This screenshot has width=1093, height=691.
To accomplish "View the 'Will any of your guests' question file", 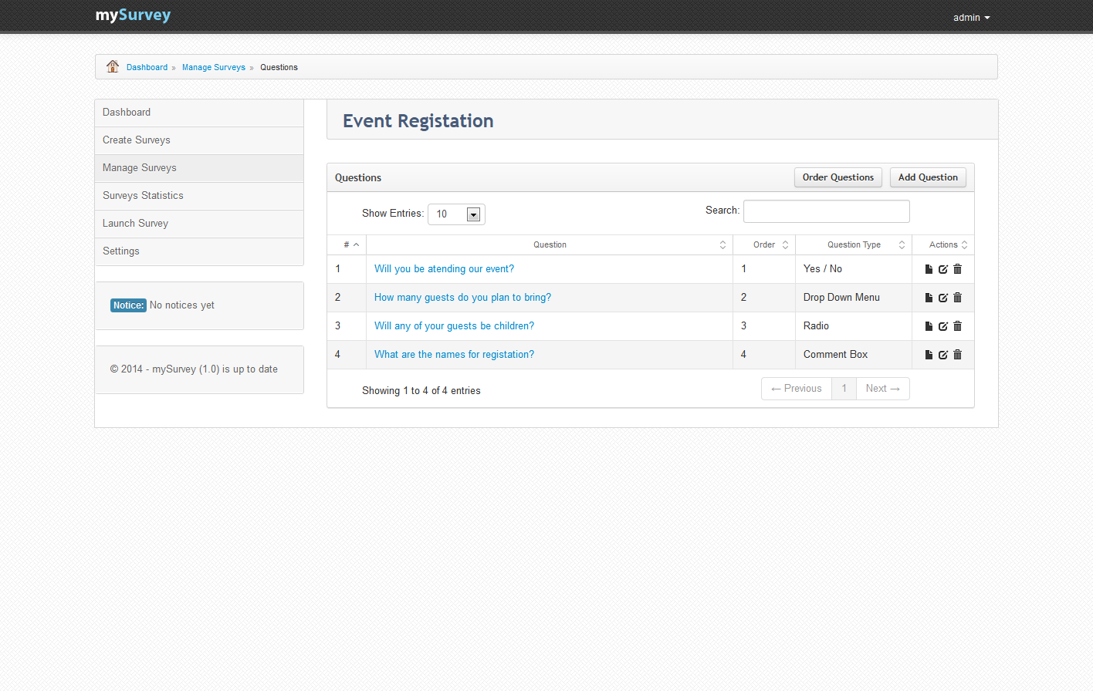I will tap(929, 326).
